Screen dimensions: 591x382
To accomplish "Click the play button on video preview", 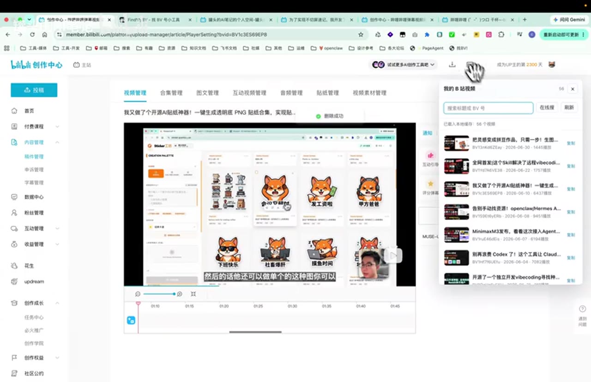I will 393,255.
